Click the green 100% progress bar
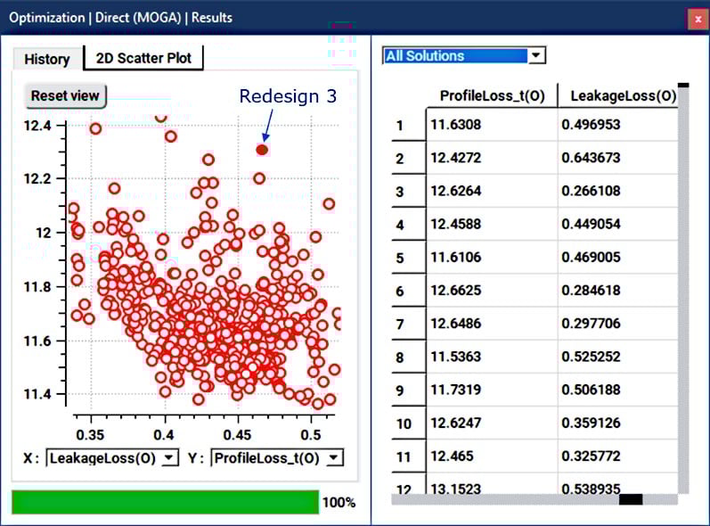This screenshot has height=526, width=710. [165, 502]
